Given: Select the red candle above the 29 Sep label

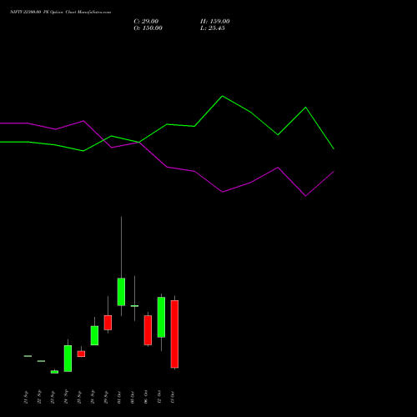Looking at the screenshot, I should point(108,323).
